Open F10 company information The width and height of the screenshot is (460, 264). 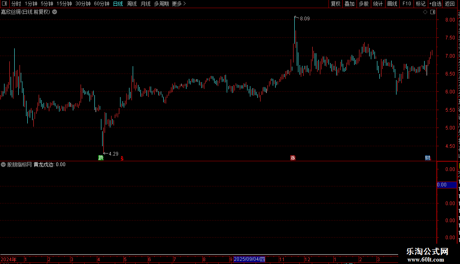click(407, 4)
